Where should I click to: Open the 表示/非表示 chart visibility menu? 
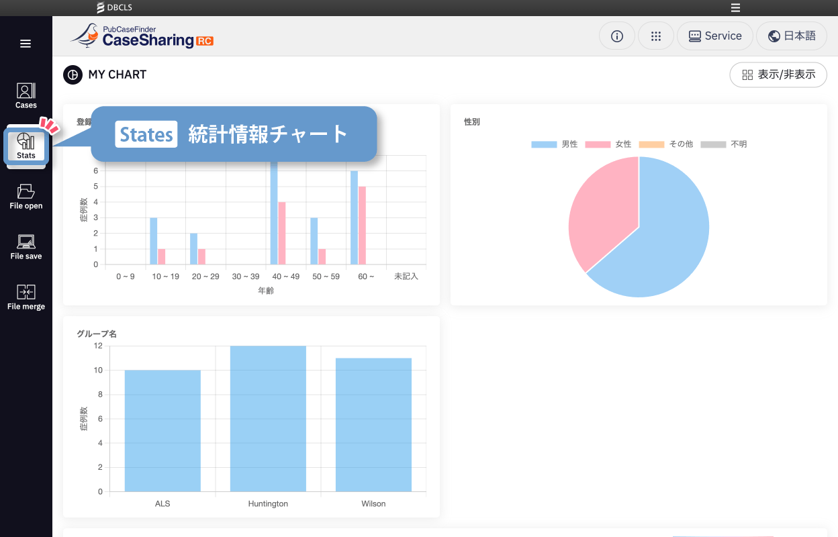(x=778, y=75)
